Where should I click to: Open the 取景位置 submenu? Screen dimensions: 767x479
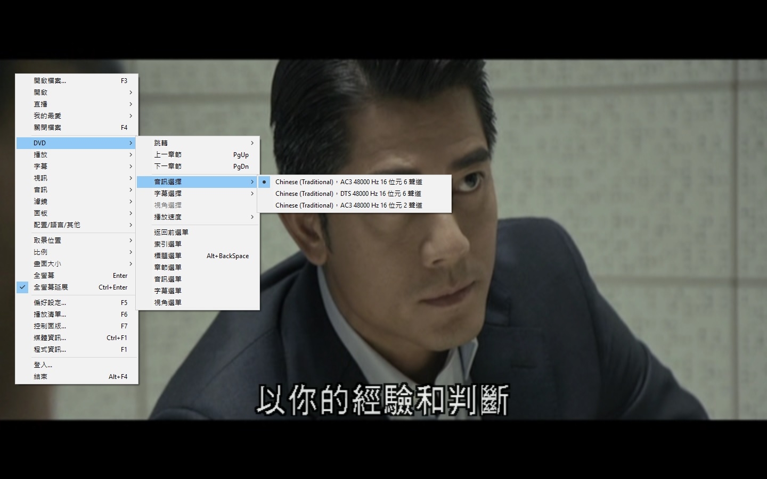(x=77, y=241)
